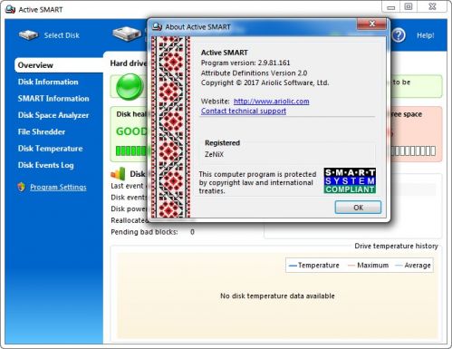This screenshot has width=452, height=349.
Task: Click the Select Disk drive icon
Action: (28, 35)
